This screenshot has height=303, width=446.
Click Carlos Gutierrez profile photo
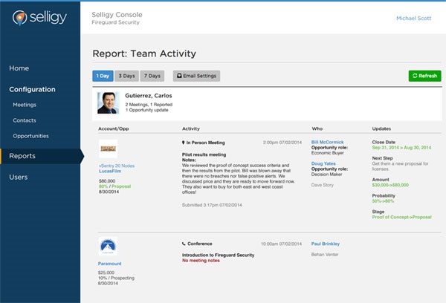[x=108, y=103]
